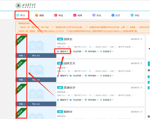
Task: Click 学期: 二 on 园林艺术 card
Action: point(22,80)
